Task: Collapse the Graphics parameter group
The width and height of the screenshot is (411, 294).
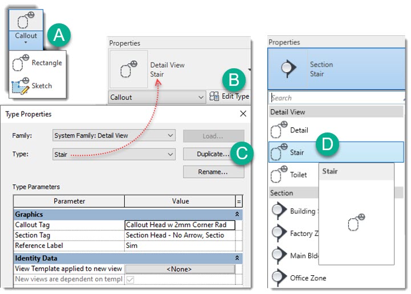Action: pos(237,214)
